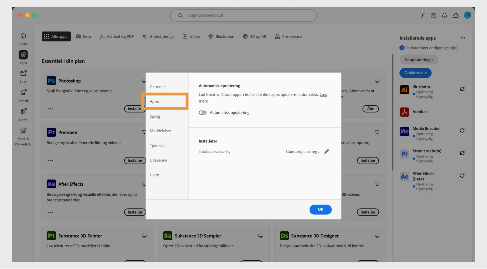Switch to Sprog preferences
This screenshot has height=269, width=487.
coord(155,116)
